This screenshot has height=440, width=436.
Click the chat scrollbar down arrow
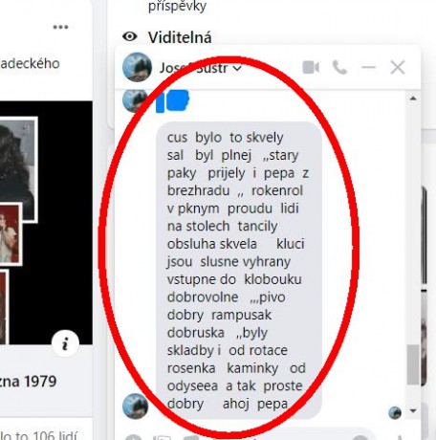[x=413, y=410]
